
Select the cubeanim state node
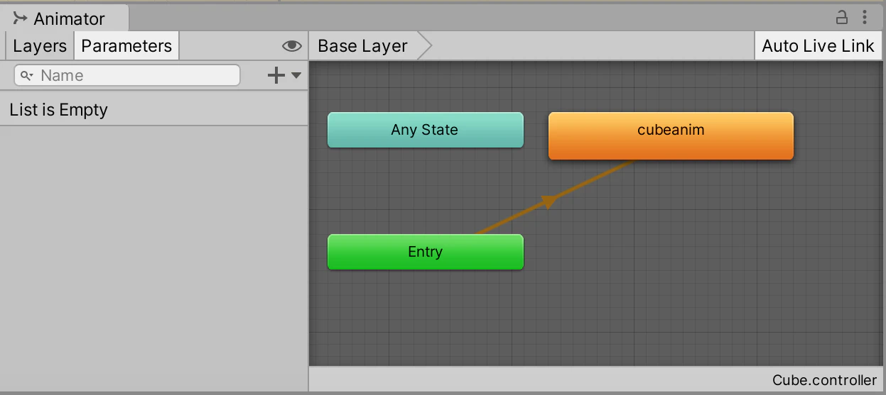click(671, 135)
